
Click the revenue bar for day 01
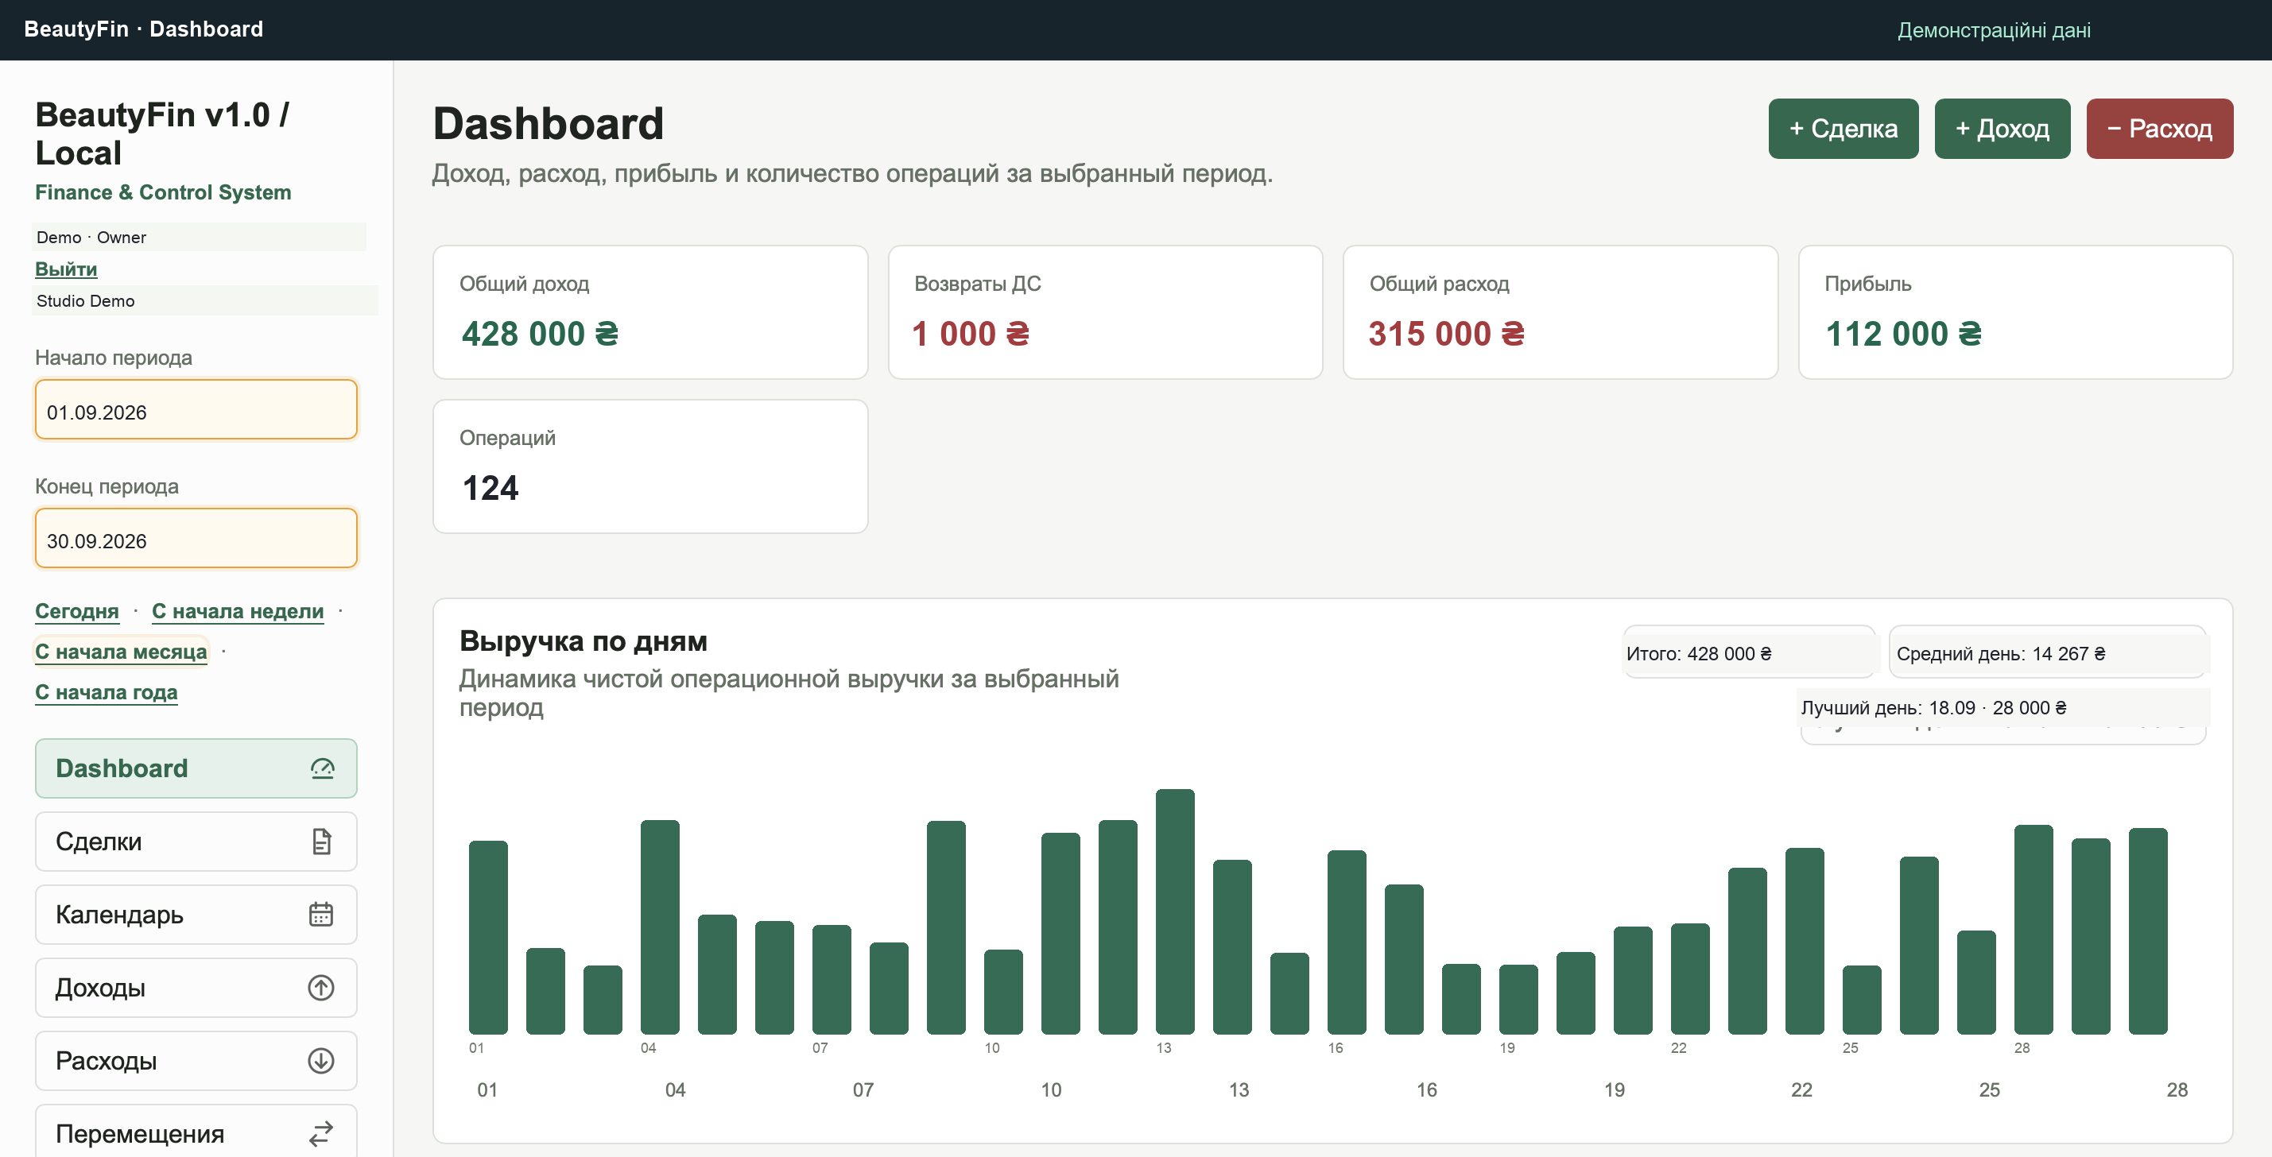click(x=488, y=938)
